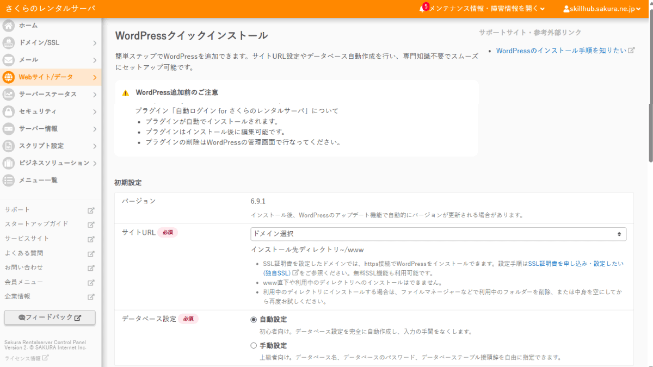This screenshot has width=653, height=367.
Task: Click external icon after WordPressのインストール手順 link
Action: 631,50
